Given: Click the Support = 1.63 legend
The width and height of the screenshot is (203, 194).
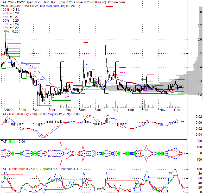Looking at the screenshot, I should (x=49, y=169).
